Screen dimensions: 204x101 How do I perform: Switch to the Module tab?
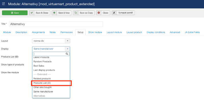click(x=7, y=32)
